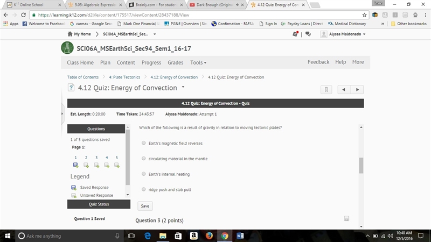Go to '4: Plate Tectonics' breadcrumb

(124, 77)
